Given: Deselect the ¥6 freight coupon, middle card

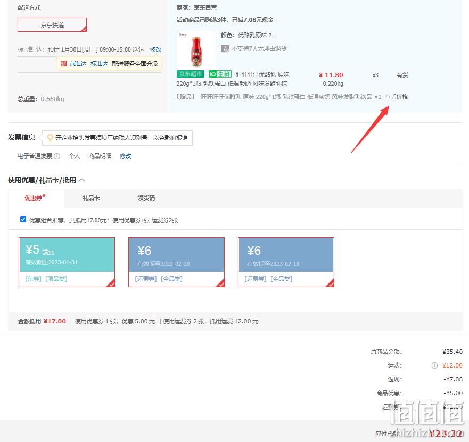Looking at the screenshot, I should pos(176,262).
